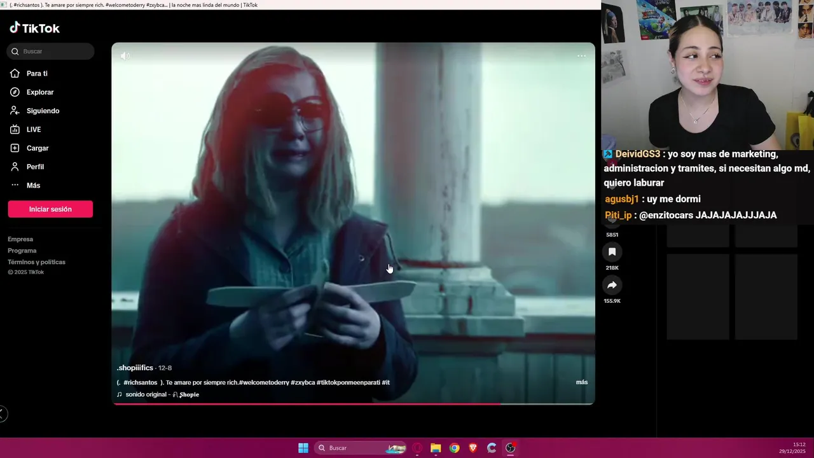Image resolution: width=814 pixels, height=458 pixels.
Task: Click the #welcometoderry hashtag
Action: (264, 382)
